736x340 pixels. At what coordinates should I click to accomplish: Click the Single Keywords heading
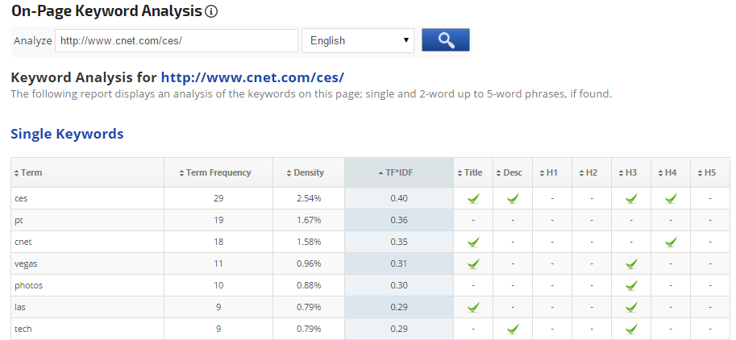[x=67, y=134]
